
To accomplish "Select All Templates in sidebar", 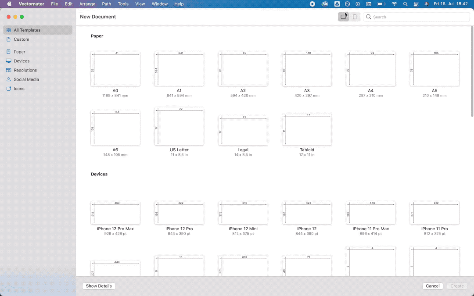I will (x=38, y=30).
